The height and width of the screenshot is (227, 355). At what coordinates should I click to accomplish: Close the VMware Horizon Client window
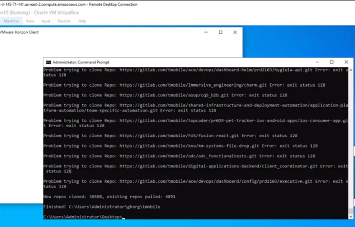click(235, 32)
